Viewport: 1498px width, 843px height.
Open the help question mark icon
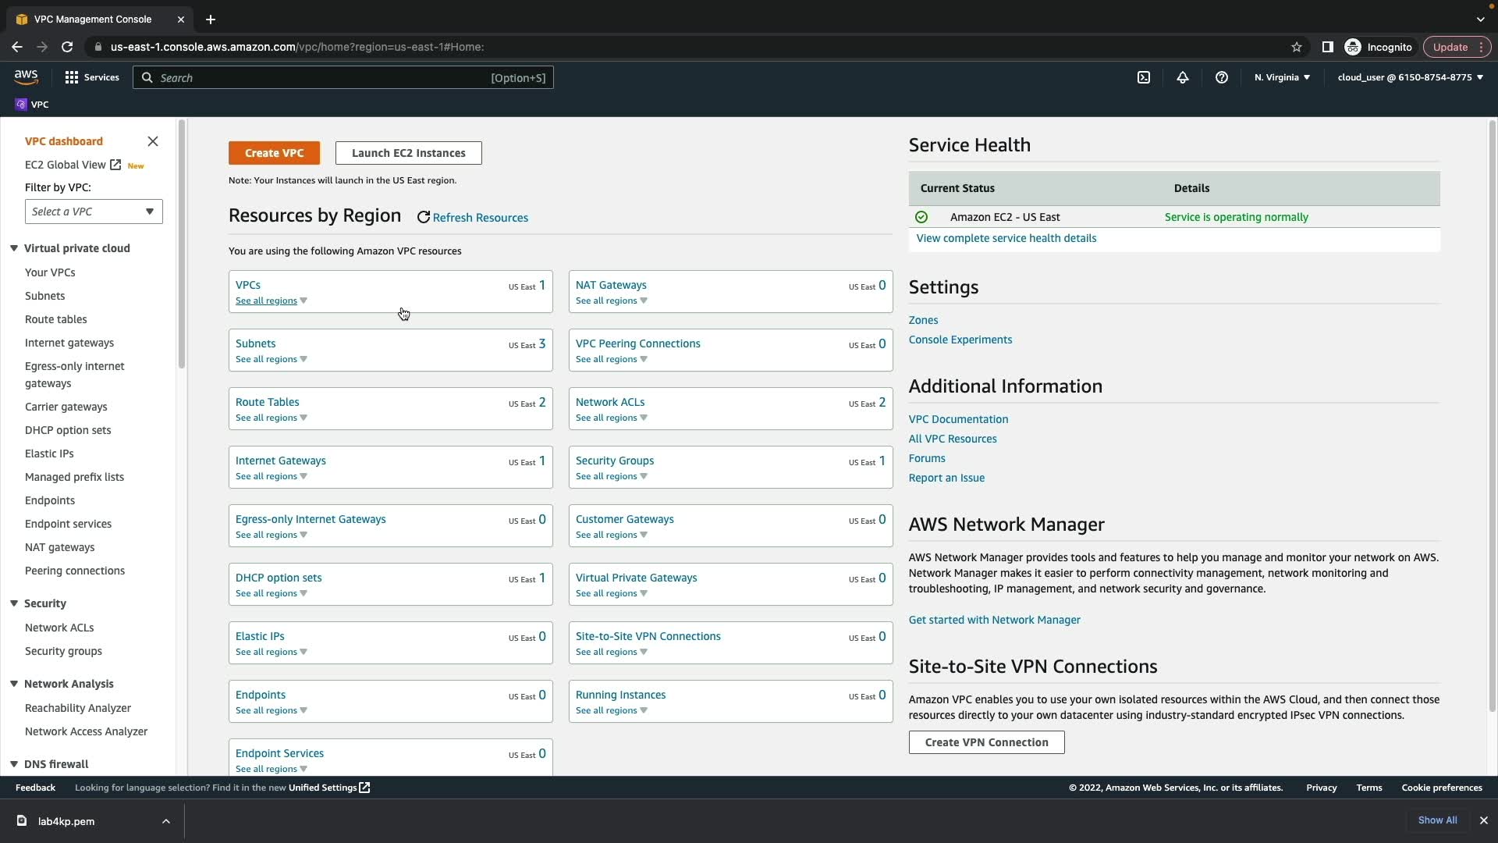[1221, 77]
